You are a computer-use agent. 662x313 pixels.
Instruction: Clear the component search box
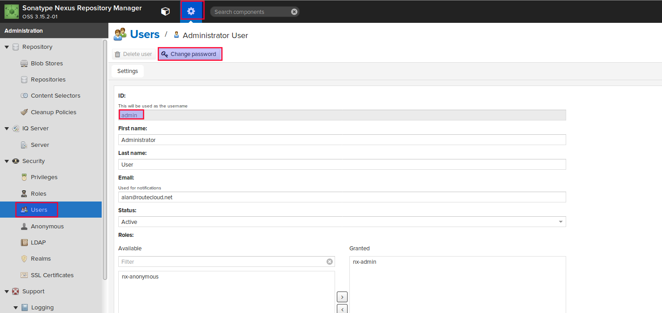(294, 12)
